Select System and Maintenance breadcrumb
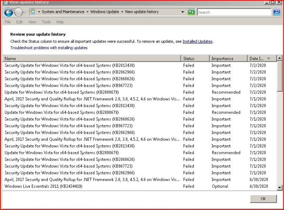The width and height of the screenshot is (284, 210). pos(63,12)
